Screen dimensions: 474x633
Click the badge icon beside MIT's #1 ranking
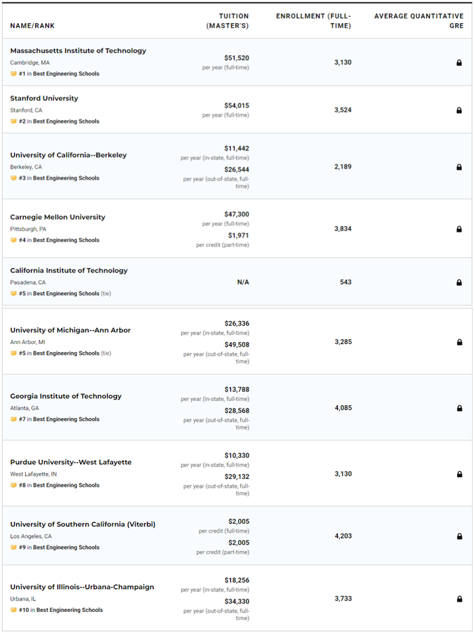coord(14,74)
